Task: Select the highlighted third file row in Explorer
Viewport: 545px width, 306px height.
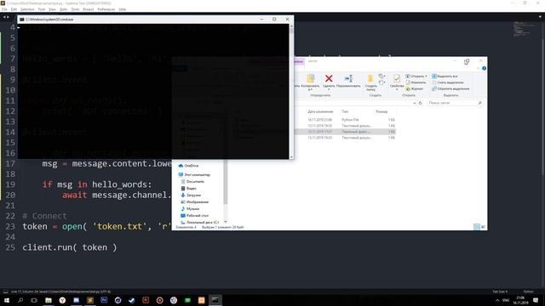Action: pos(345,132)
